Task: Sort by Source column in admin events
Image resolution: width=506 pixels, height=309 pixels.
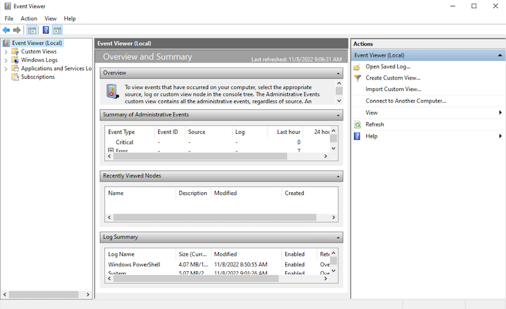Action: (x=209, y=132)
